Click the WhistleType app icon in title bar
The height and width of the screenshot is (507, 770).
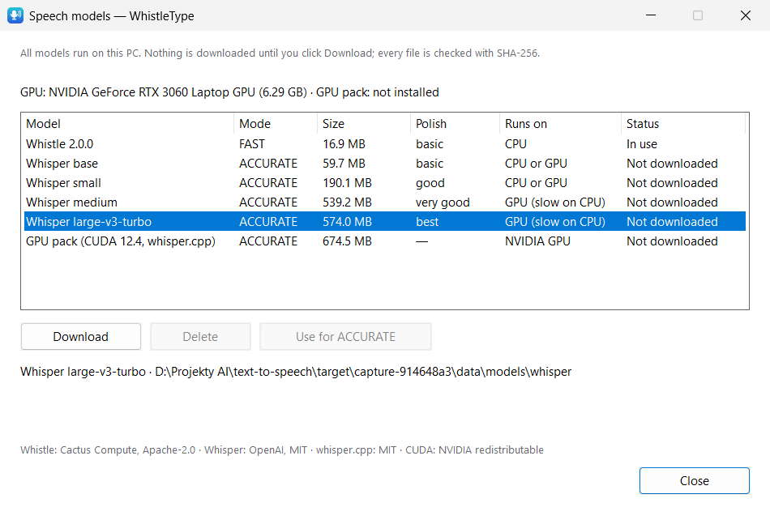click(x=15, y=15)
